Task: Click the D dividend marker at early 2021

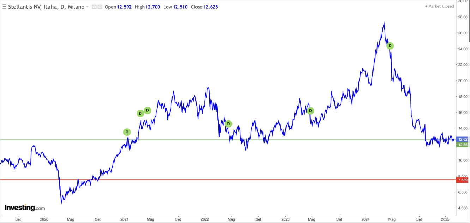Action: point(127,132)
